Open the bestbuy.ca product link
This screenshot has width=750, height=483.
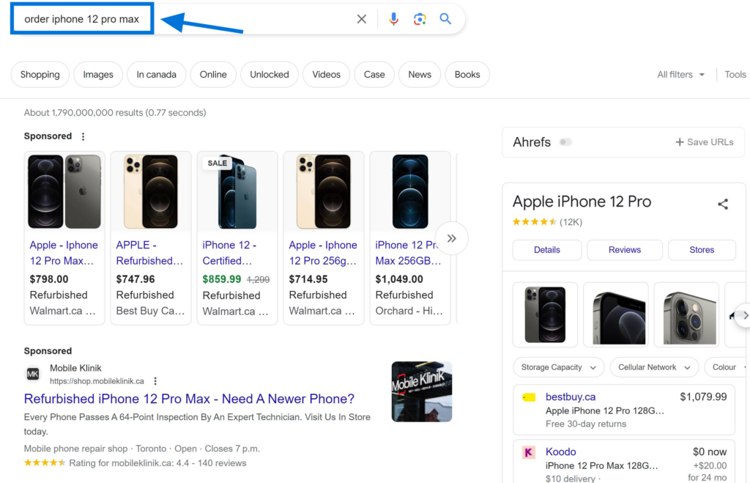[571, 397]
